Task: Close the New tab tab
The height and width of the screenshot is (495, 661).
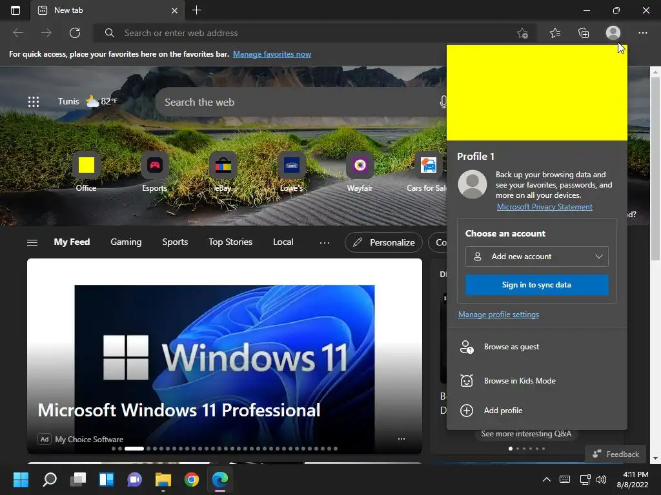Action: [174, 10]
